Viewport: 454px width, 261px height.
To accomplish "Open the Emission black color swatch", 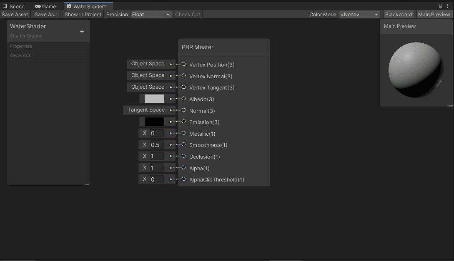I will click(x=154, y=122).
